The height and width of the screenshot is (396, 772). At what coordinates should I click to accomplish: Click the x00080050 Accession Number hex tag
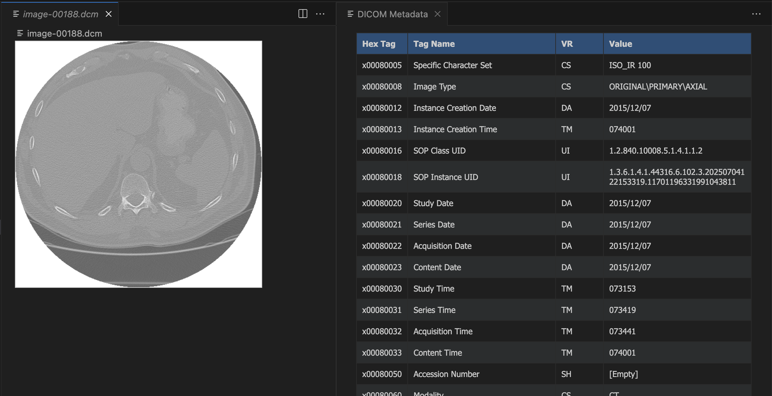(382, 374)
